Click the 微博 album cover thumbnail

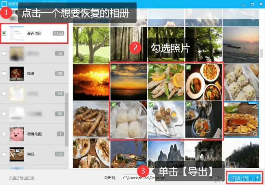[17, 74]
